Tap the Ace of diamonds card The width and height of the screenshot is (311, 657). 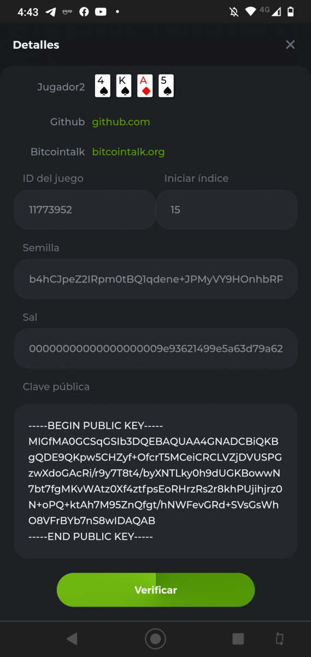click(x=145, y=87)
